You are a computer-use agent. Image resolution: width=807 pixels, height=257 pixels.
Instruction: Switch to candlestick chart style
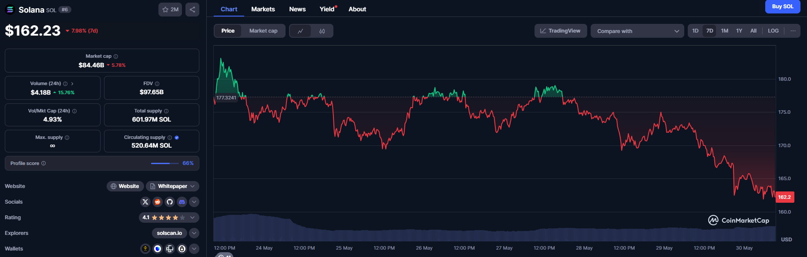coord(322,31)
